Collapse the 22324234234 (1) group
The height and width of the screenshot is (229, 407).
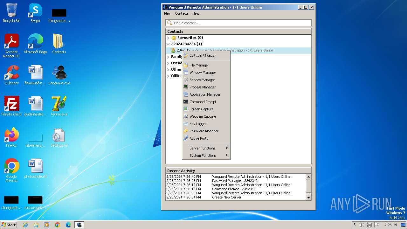[x=168, y=44]
